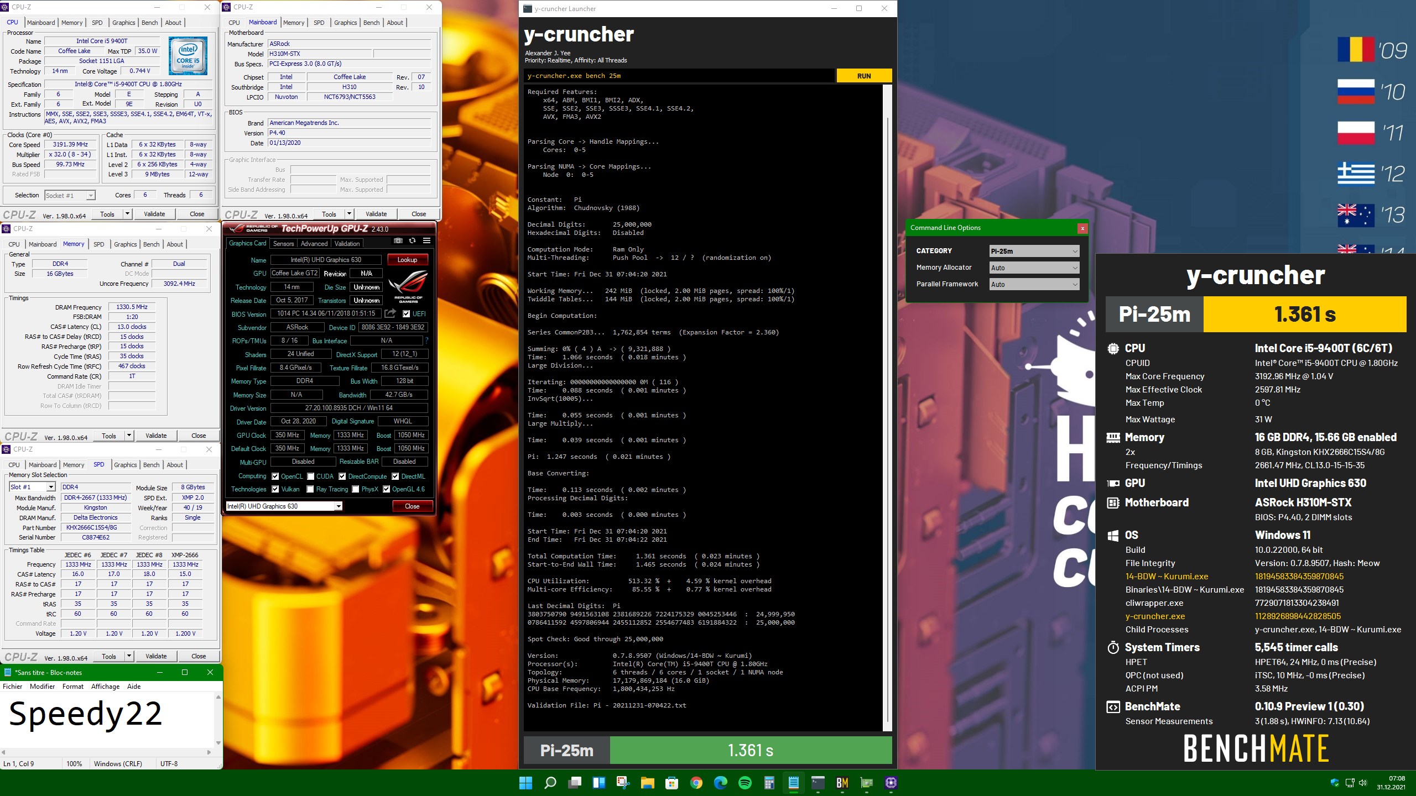Open File Explorer from the taskbar
Viewport: 1416px width, 796px height.
coord(648,783)
